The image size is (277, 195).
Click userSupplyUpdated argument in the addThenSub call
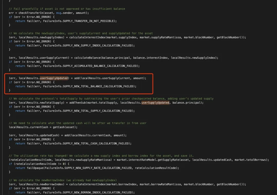(x=155, y=103)
